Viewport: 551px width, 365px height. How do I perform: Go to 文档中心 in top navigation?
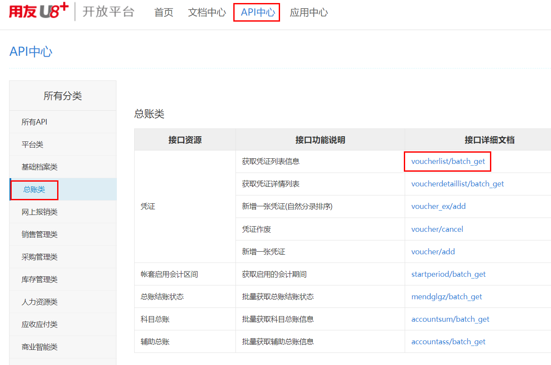click(207, 13)
